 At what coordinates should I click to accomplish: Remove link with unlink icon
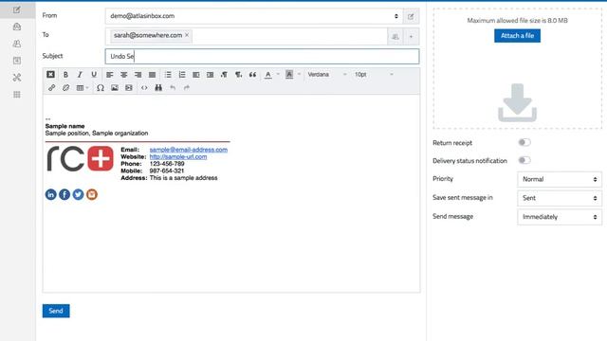click(65, 88)
